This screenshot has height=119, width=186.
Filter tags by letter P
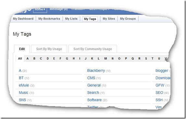pyautogui.click(x=126, y=59)
